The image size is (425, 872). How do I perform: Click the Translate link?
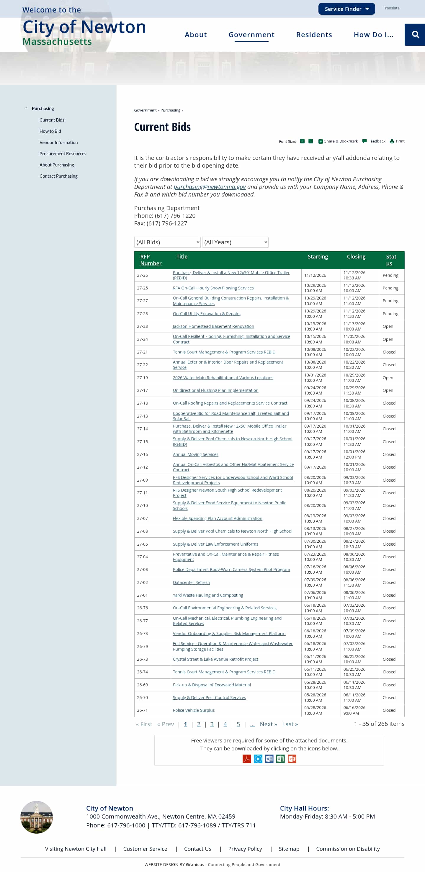click(x=391, y=8)
